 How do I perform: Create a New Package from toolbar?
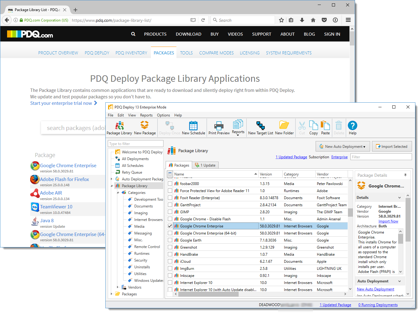145,128
